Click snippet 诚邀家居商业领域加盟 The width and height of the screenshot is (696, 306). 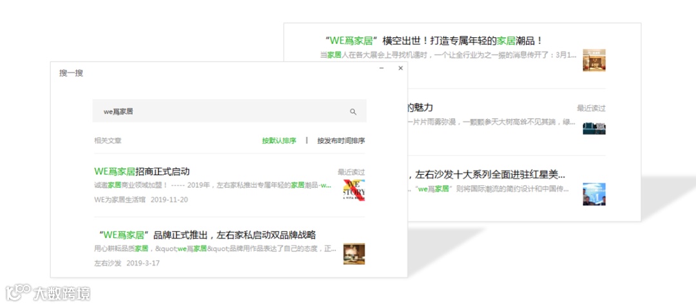click(213, 185)
